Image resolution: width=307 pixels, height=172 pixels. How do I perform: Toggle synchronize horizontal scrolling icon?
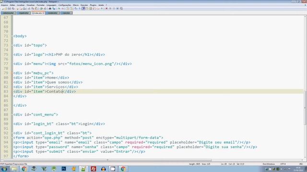[71, 9]
